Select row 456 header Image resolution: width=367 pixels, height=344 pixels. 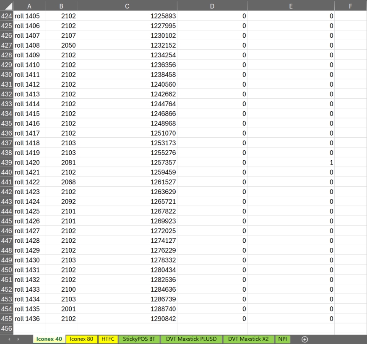tap(7, 329)
